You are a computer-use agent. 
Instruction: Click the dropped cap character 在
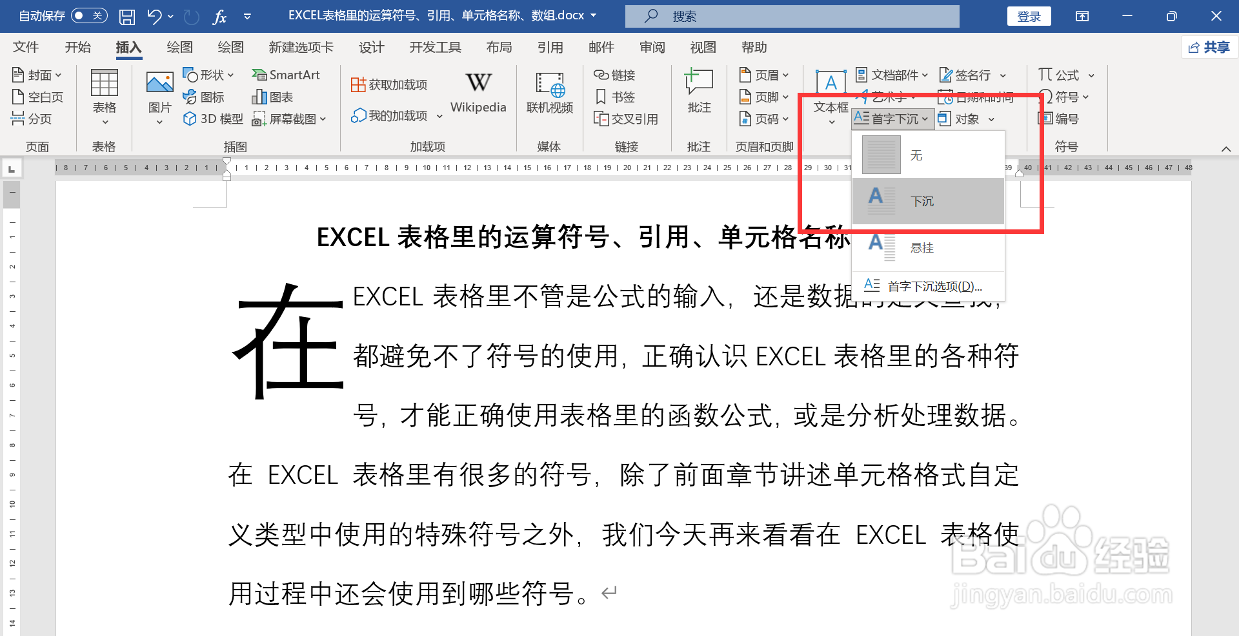pos(288,341)
